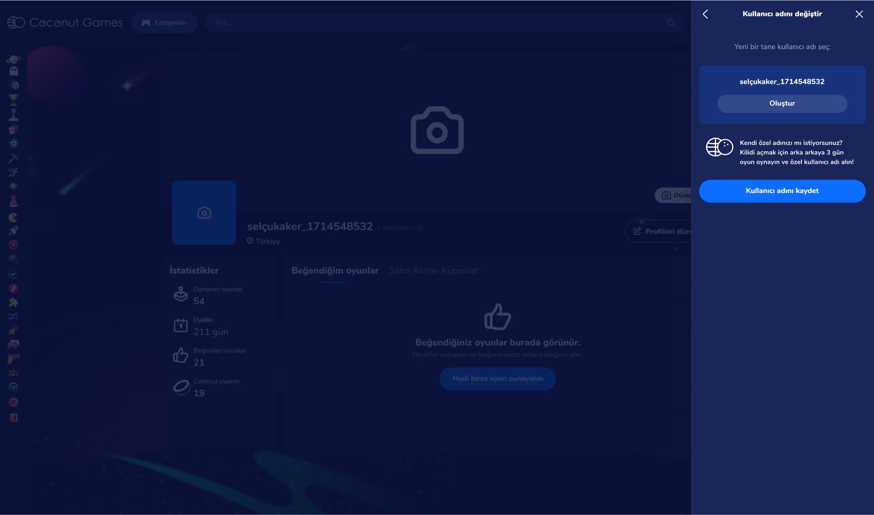The image size is (874, 515).
Task: Select the Pac-Man category icon
Action: (x=14, y=217)
